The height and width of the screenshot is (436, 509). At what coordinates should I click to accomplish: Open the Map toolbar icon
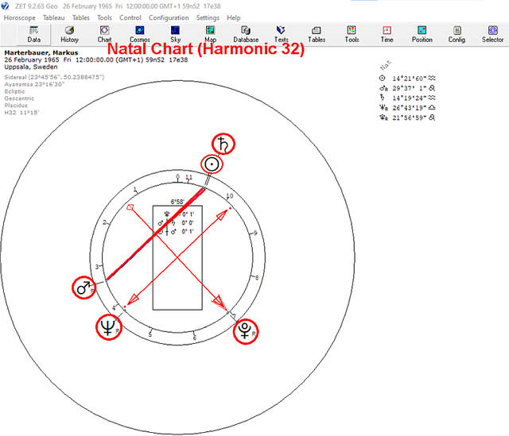[210, 34]
